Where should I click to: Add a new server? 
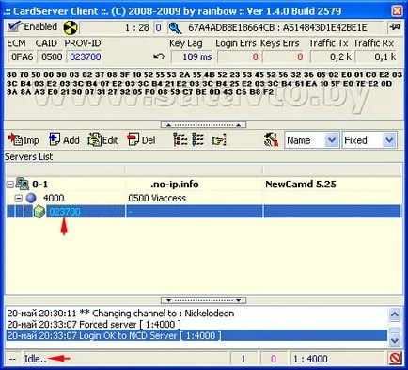click(x=64, y=139)
